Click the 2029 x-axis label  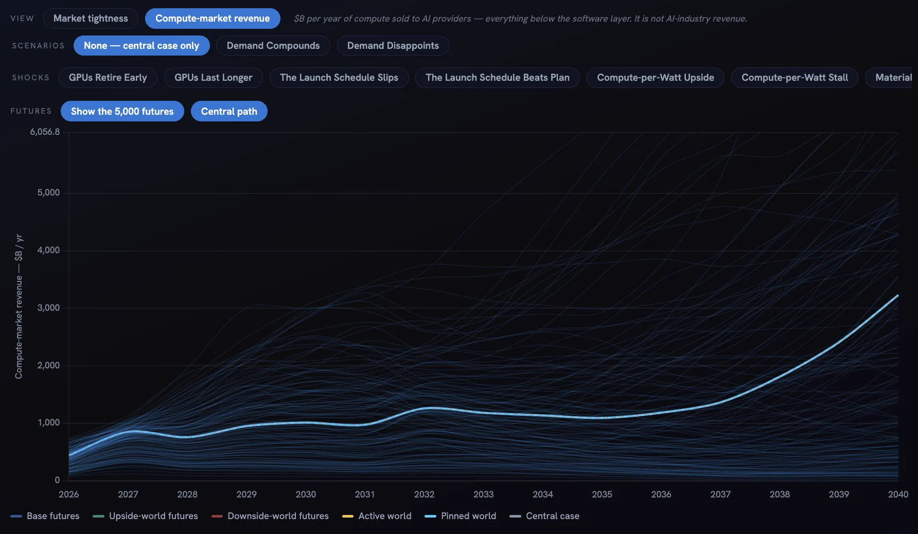[246, 494]
